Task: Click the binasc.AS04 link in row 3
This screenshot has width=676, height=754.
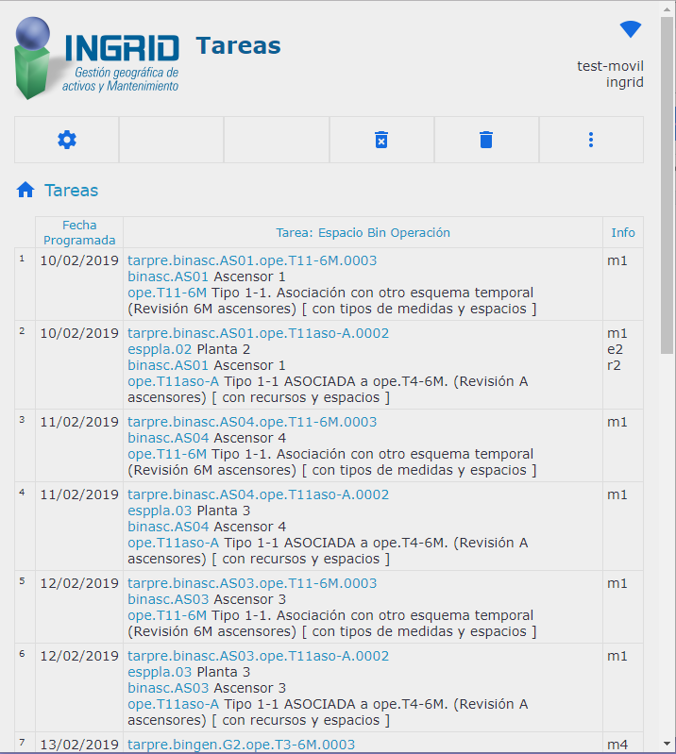Action: tap(168, 438)
